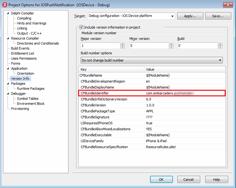Click the Build number input field
This screenshot has height=188, width=236.
[x=198, y=46]
